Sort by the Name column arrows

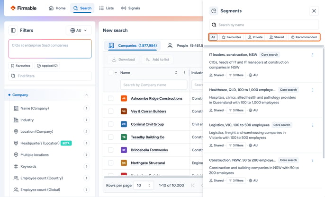tap(176, 73)
